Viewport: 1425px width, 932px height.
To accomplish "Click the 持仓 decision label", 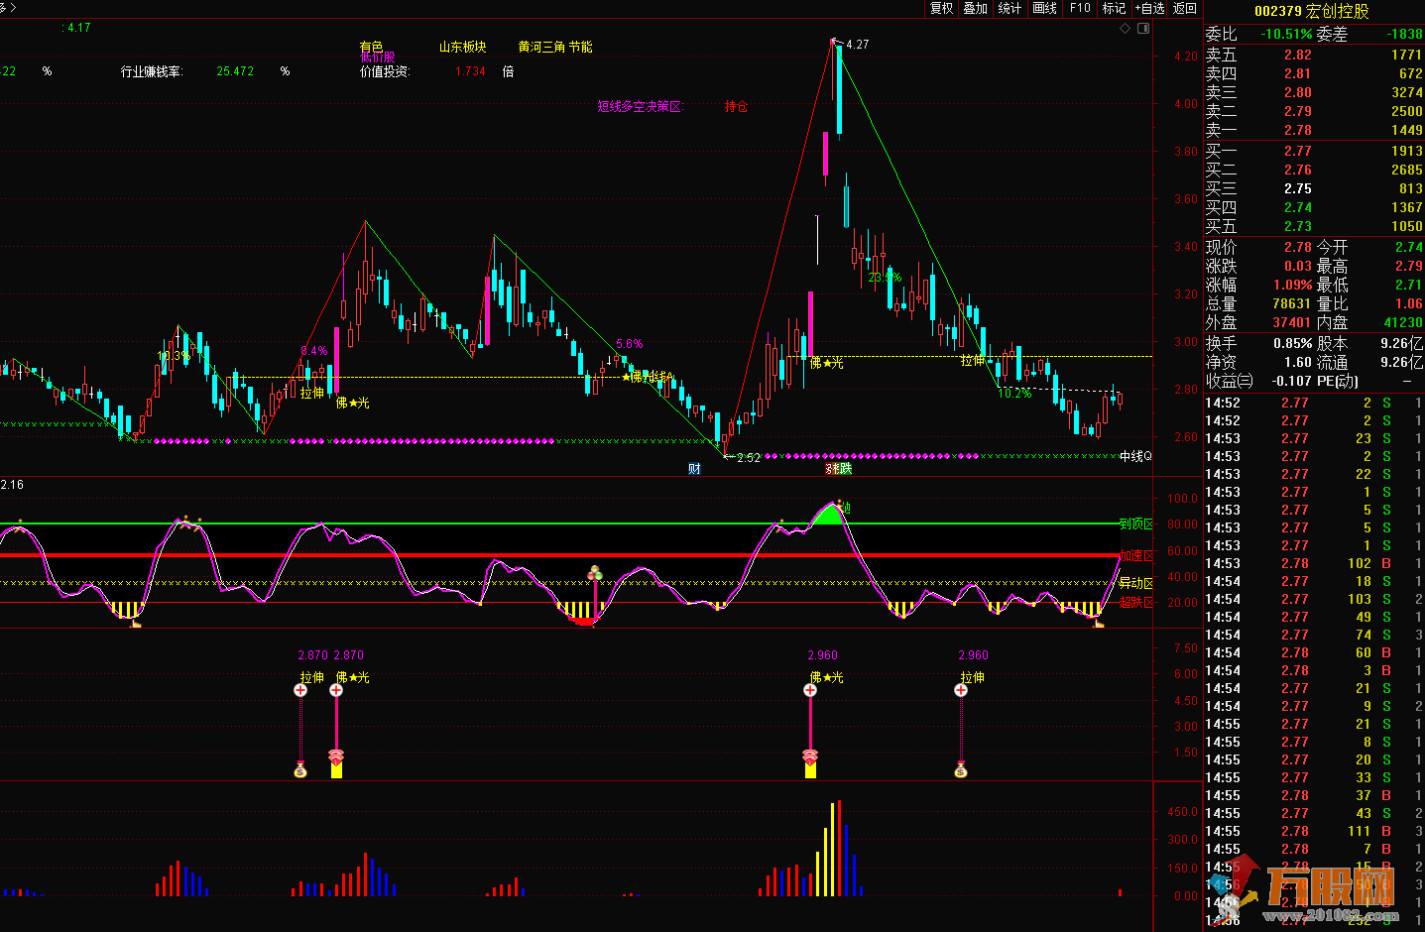I will (736, 107).
